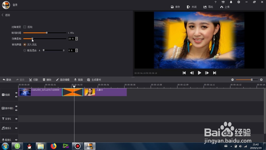This screenshot has width=266, height=150.
Task: Click the 导出 export button
Action: point(208,7)
